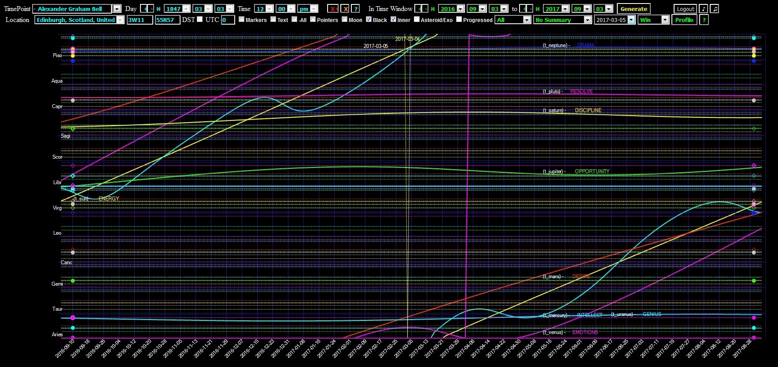Click the UTC offset field
778x367 pixels.
pyautogui.click(x=228, y=20)
